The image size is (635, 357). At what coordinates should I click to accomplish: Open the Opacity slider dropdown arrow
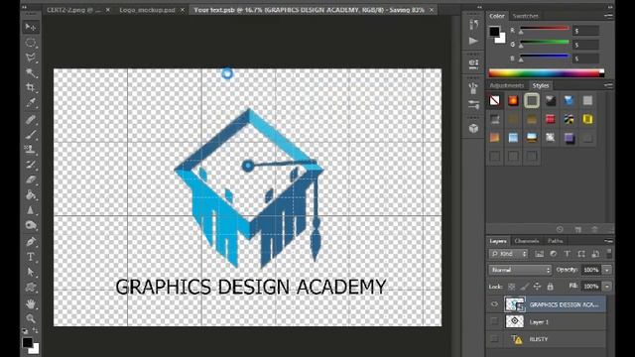click(607, 270)
